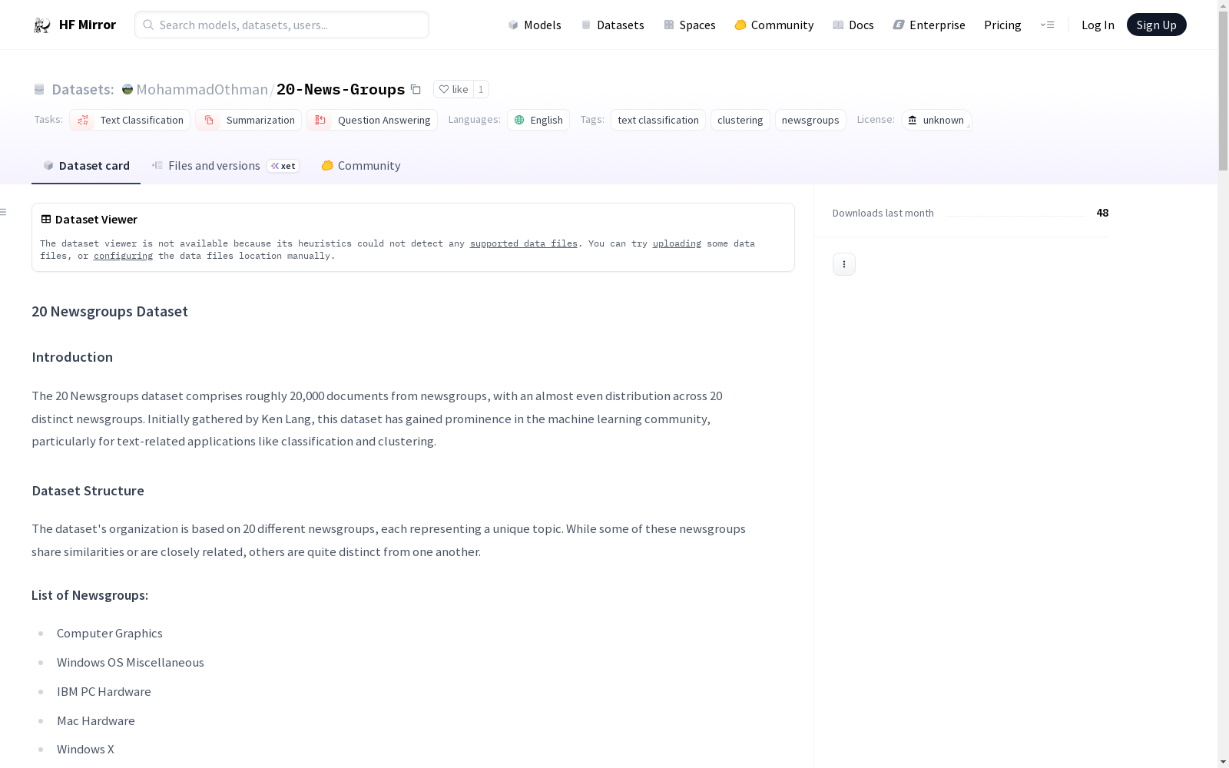Open the Community tab below the dataset tags
The image size is (1229, 768).
[x=361, y=166]
